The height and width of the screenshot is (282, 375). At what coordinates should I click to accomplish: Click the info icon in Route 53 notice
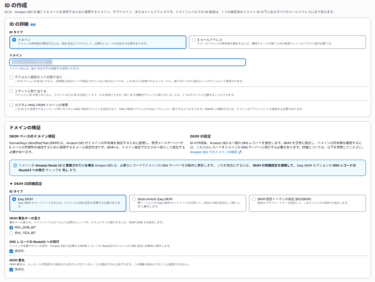coord(15,165)
